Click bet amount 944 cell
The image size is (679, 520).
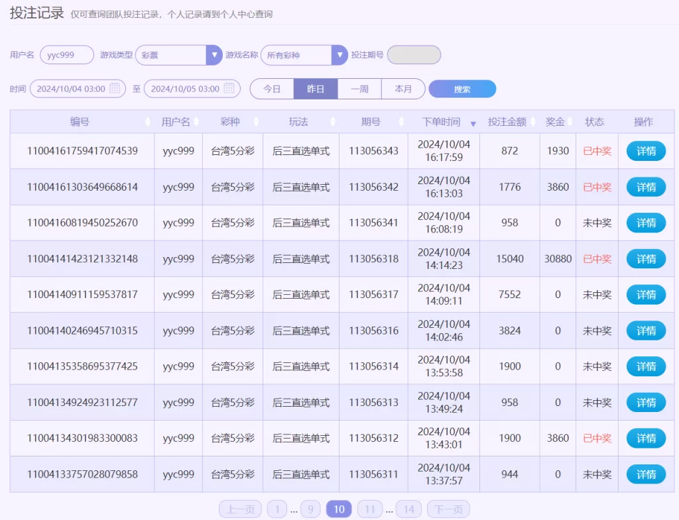(x=510, y=474)
